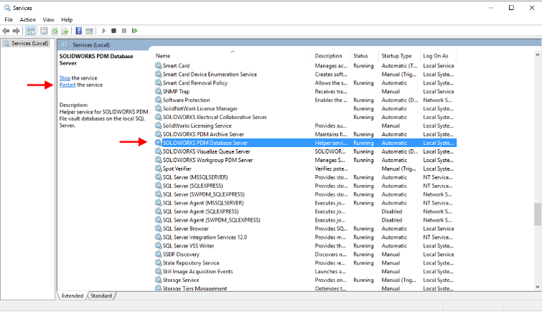542x312 pixels.
Task: Click the Refresh toolbar icon
Action: pos(55,31)
